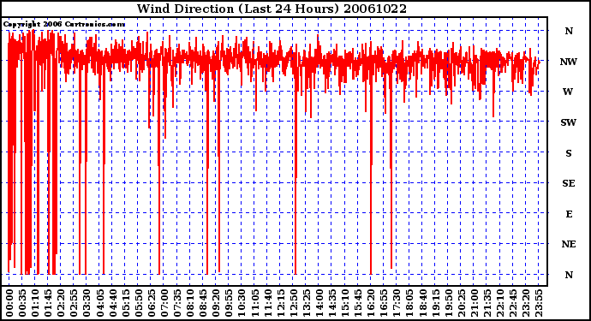
Task: Click the 20:25 time axis label
Action: click(462, 302)
